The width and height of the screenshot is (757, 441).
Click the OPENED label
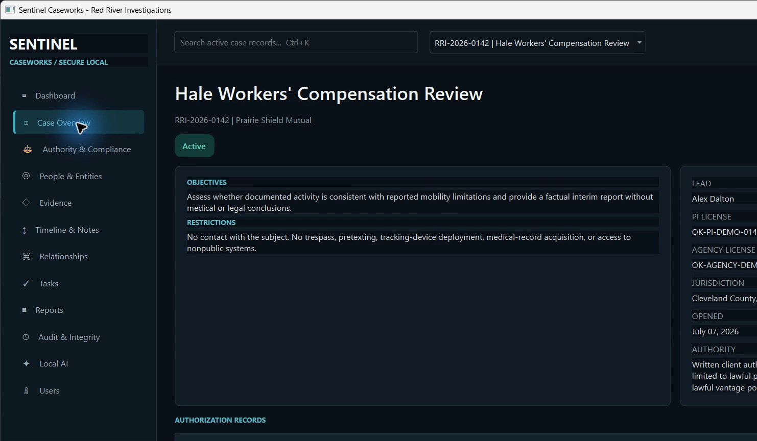click(x=707, y=316)
